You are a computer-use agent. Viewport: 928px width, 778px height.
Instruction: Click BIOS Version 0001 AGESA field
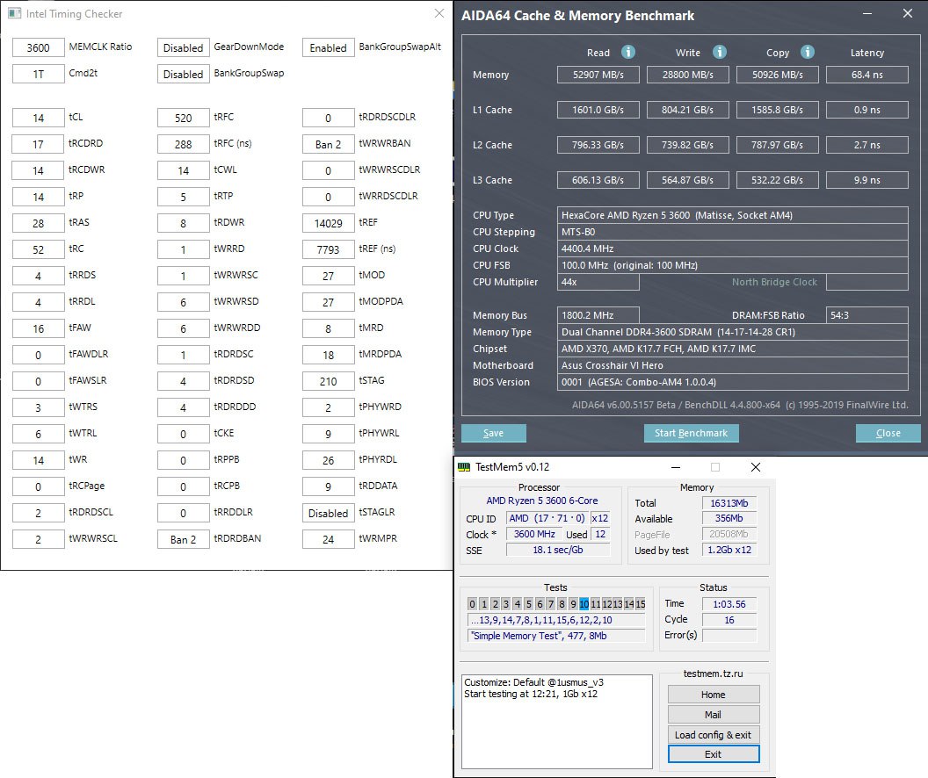point(733,382)
